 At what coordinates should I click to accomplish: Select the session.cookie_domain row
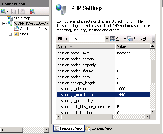click(103, 59)
